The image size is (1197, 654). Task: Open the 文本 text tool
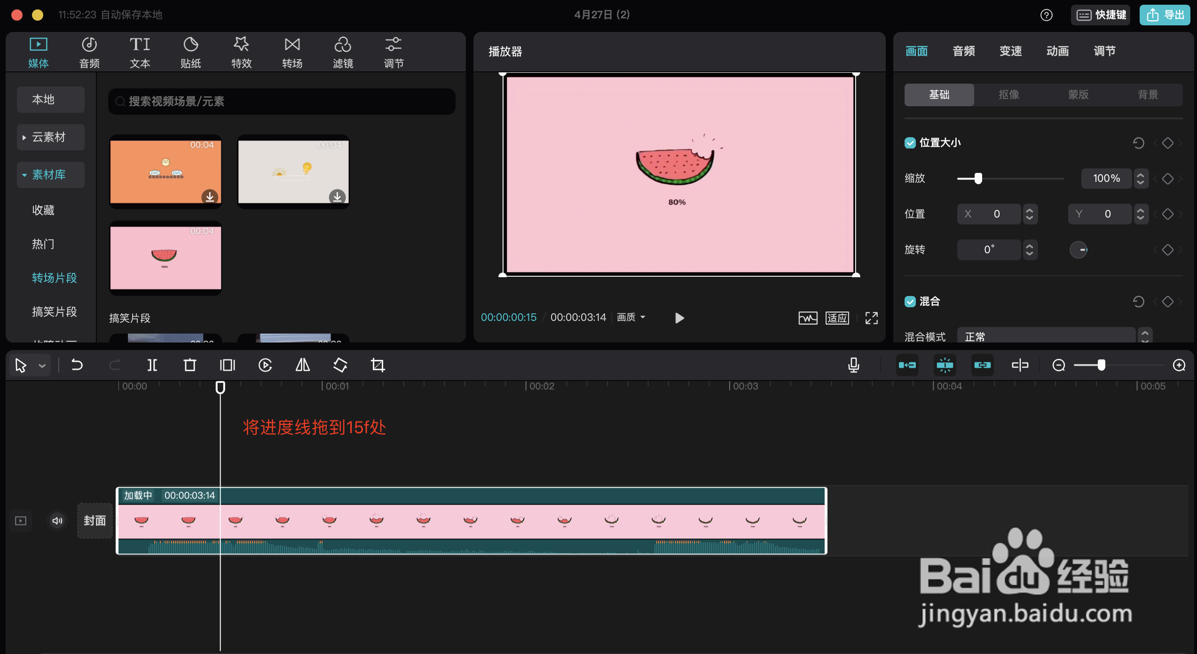coord(140,53)
